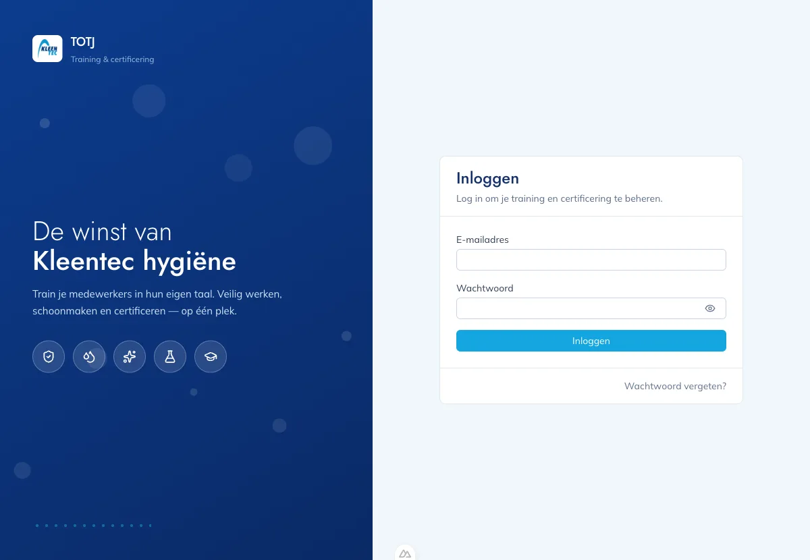Click the TOTJ brand title

[x=83, y=42]
